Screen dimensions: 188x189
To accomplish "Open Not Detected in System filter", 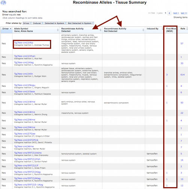I will (81, 23).
